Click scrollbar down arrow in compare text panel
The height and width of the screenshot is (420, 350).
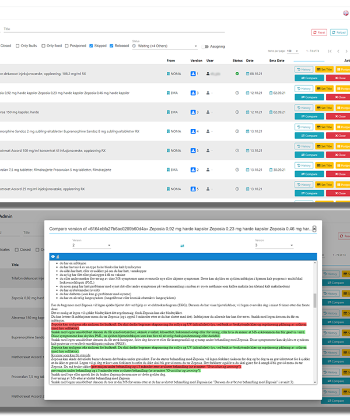point(314,382)
